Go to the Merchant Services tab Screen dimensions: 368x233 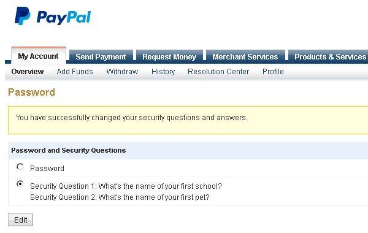click(x=245, y=57)
